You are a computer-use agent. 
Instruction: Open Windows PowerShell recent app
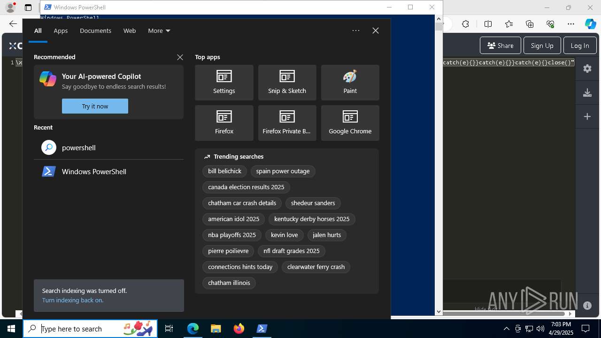[x=108, y=172]
